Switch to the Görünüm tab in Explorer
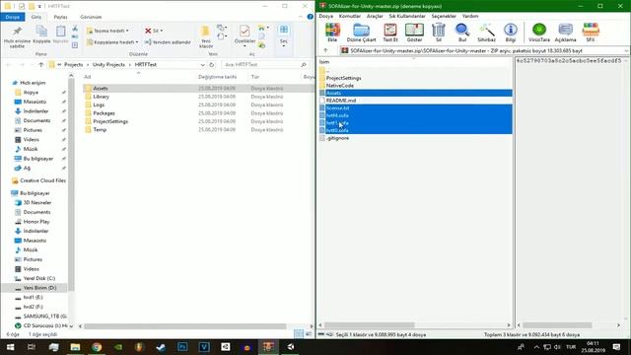 [91, 17]
